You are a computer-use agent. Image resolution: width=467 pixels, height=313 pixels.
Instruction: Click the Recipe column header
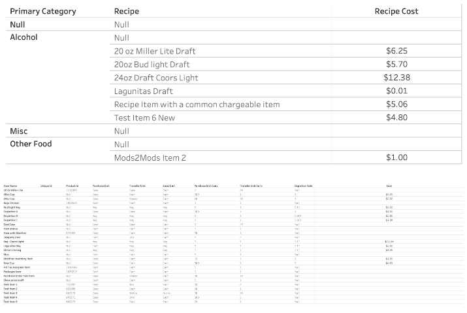pos(126,11)
